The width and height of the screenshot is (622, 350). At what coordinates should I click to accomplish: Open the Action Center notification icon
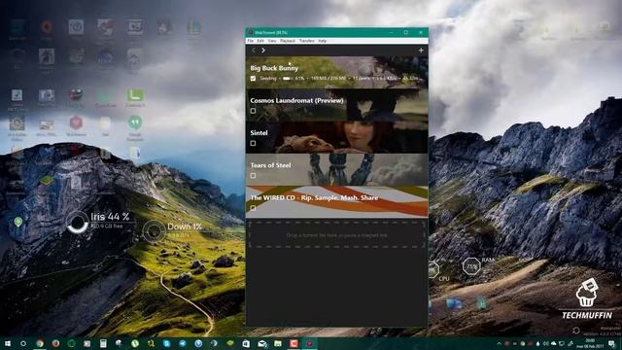[611, 343]
